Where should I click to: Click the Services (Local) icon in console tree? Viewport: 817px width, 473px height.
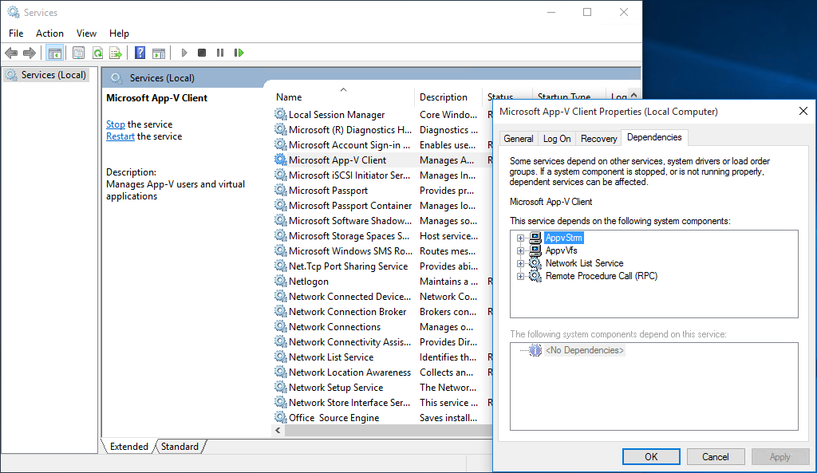pos(11,74)
